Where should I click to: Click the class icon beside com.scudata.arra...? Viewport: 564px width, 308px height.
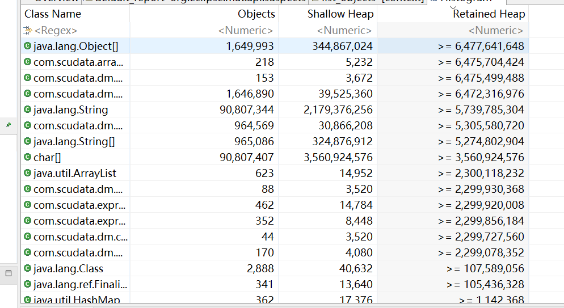(x=27, y=62)
